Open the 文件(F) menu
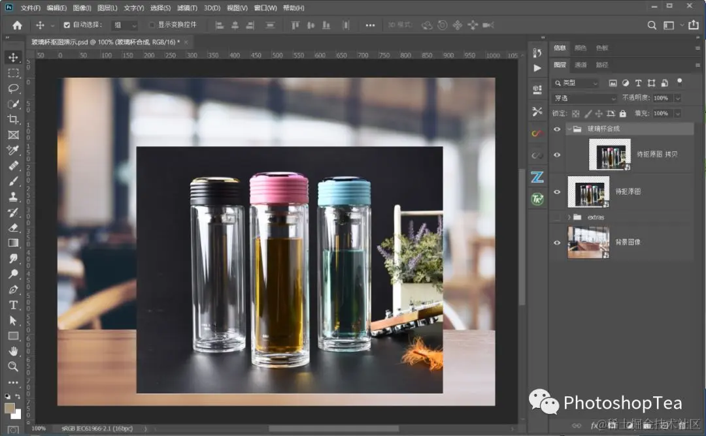This screenshot has width=706, height=436. [x=31, y=8]
